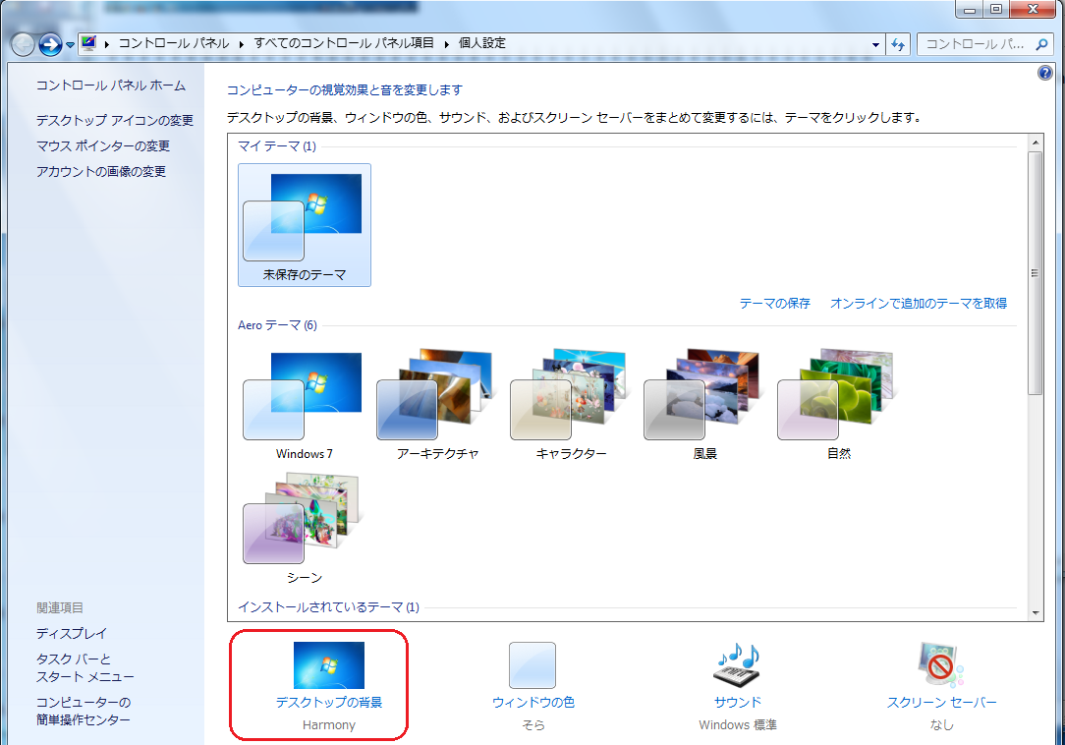Click theme list scroll up arrow

coord(1036,143)
